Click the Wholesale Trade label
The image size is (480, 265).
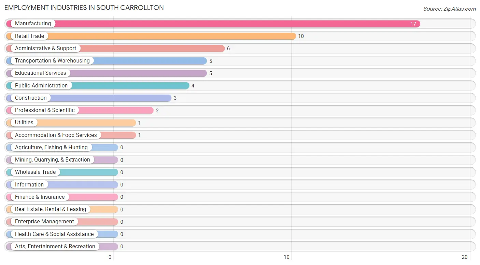coord(35,172)
